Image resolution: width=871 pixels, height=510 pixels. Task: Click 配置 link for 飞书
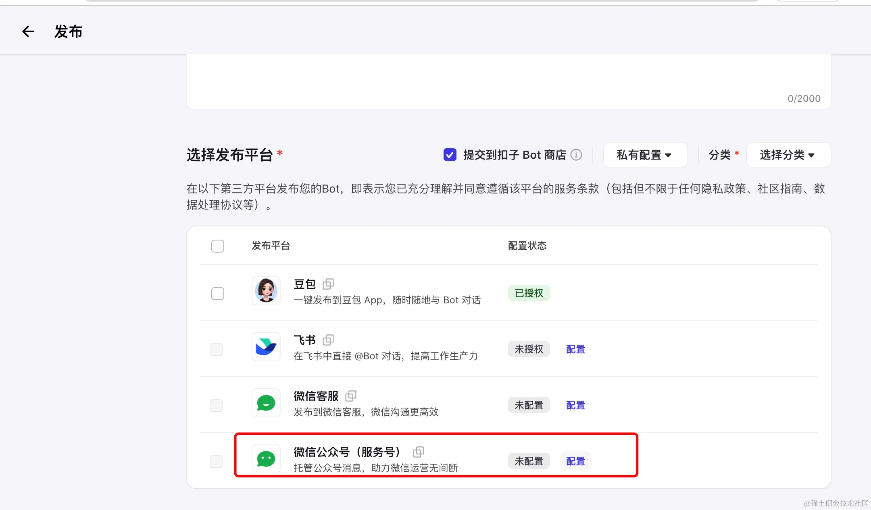click(575, 349)
